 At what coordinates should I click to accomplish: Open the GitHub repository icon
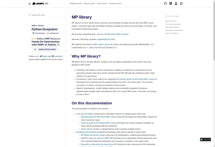pos(165,3)
